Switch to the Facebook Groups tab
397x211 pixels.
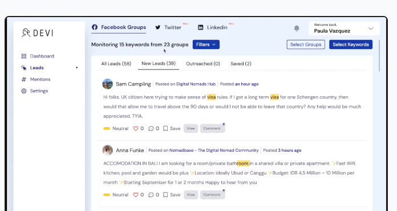click(x=119, y=27)
